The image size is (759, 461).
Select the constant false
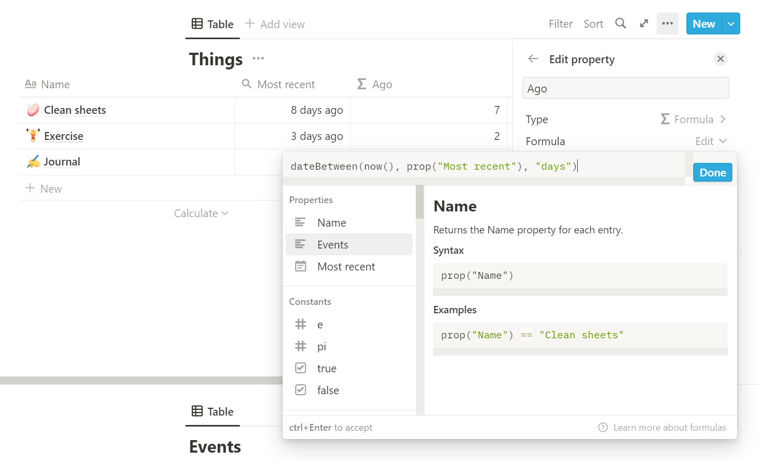coord(349,391)
